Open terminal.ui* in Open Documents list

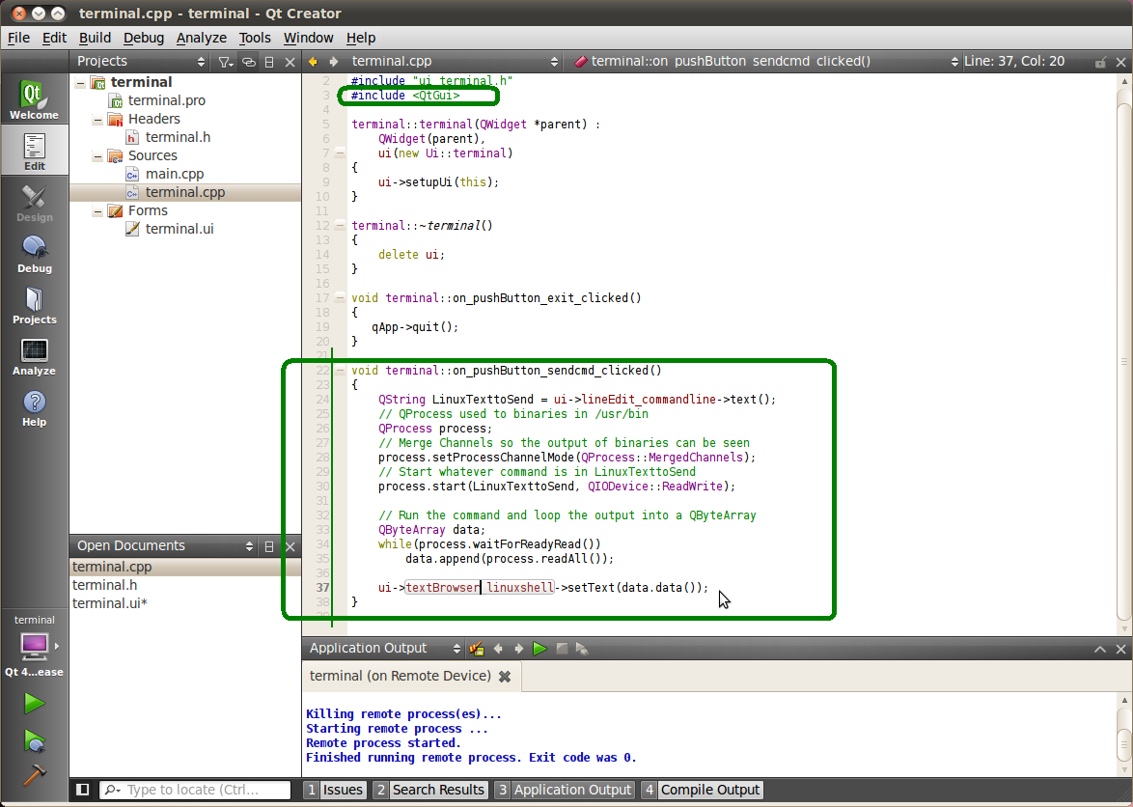click(110, 603)
